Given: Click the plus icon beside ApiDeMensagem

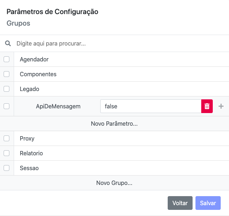Looking at the screenshot, I should (x=221, y=106).
